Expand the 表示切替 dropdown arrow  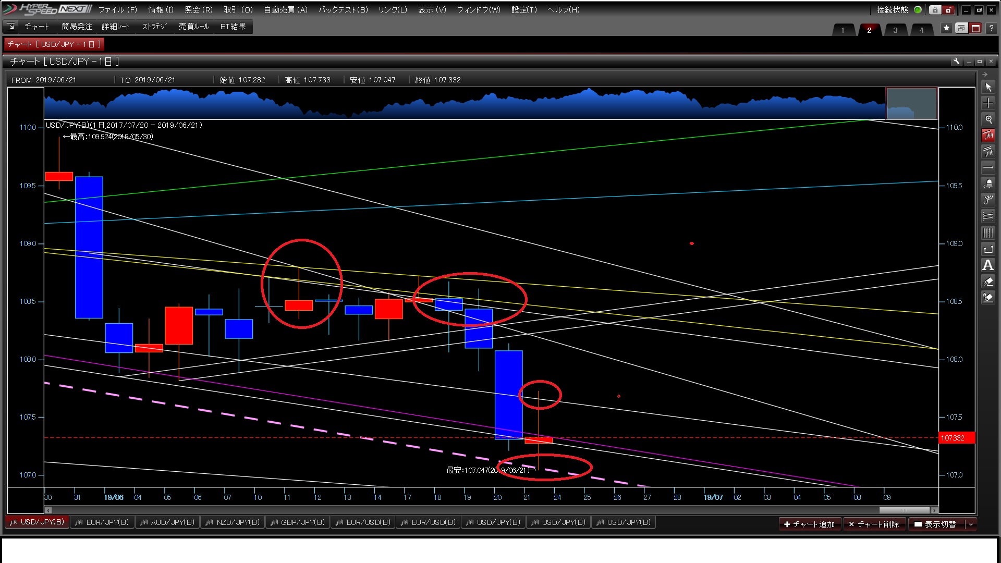971,524
